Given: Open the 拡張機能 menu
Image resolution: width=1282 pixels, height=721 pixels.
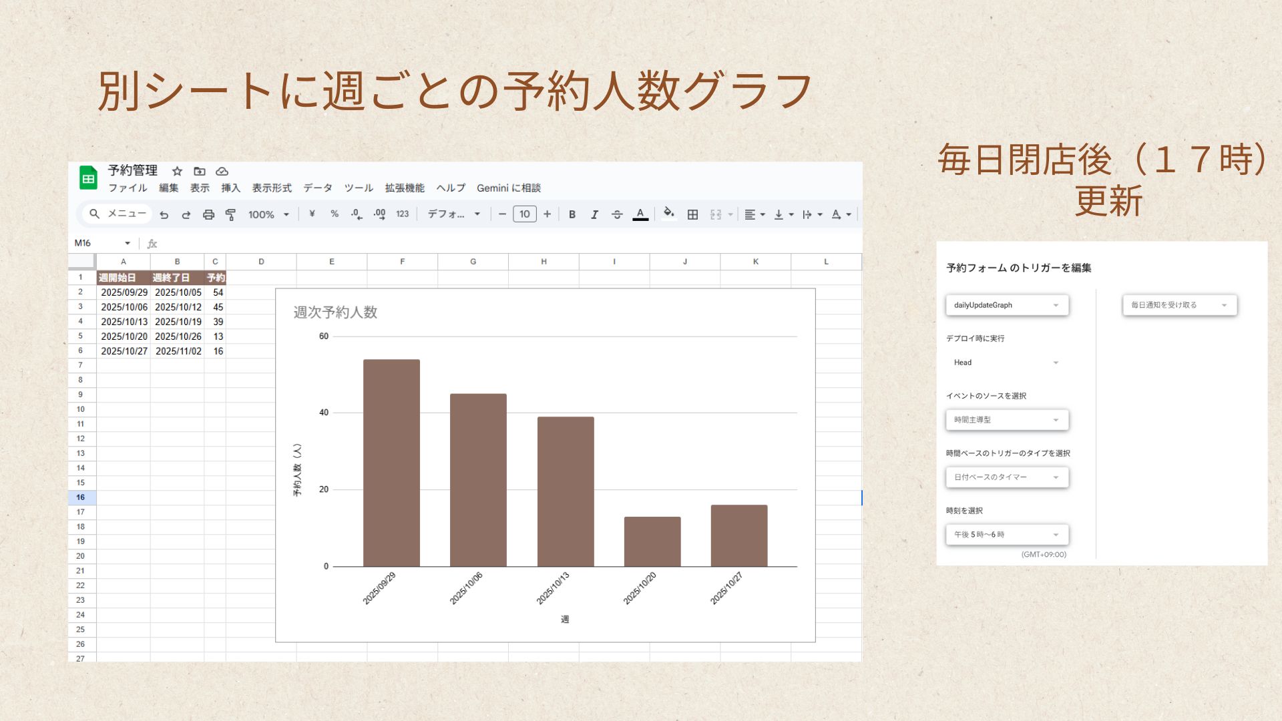Looking at the screenshot, I should click(404, 188).
